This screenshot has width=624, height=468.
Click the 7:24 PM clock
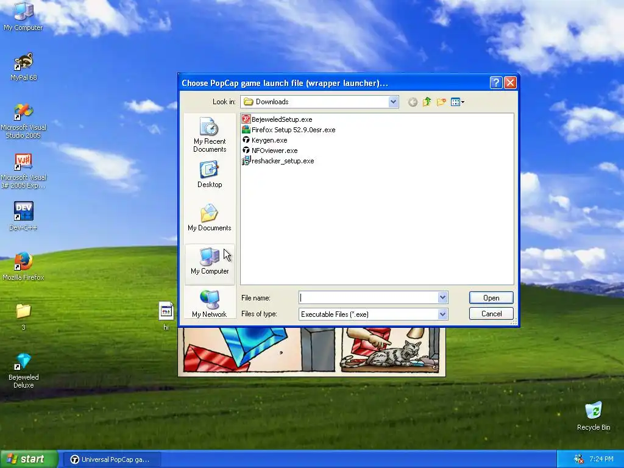pyautogui.click(x=601, y=459)
